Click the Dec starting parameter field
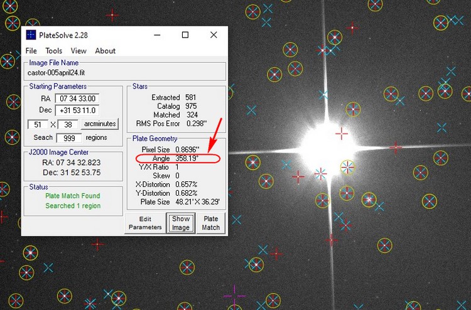Image resolution: width=471 pixels, height=310 pixels. click(77, 110)
